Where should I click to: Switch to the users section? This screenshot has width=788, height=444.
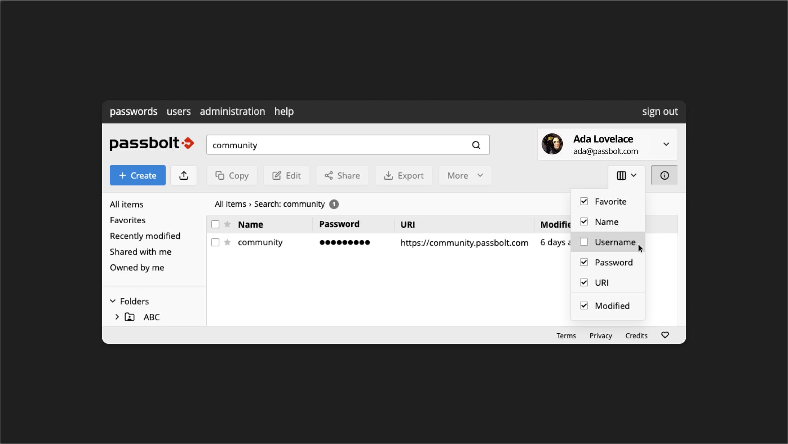pos(178,111)
